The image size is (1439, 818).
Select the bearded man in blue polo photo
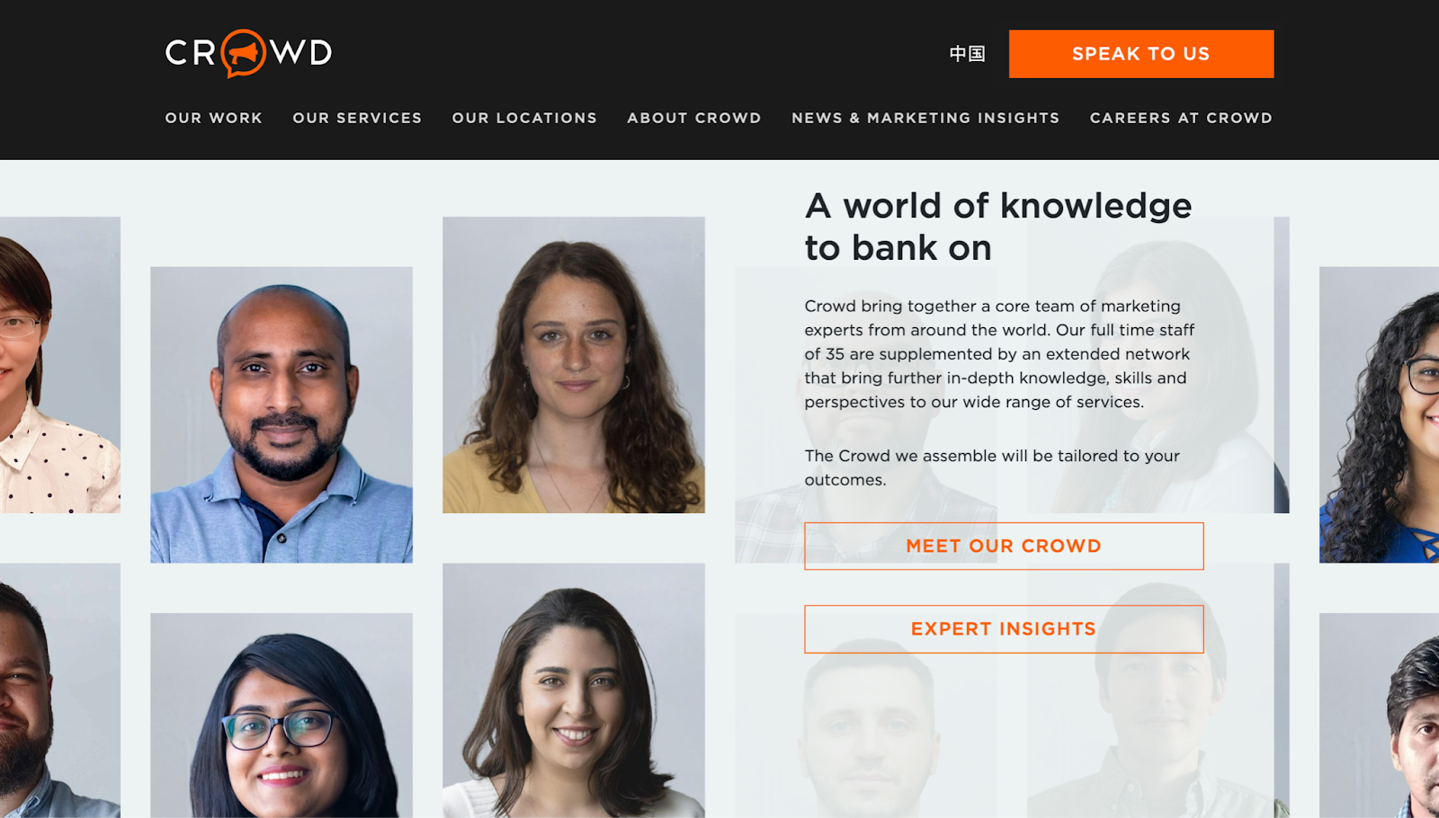pyautogui.click(x=282, y=414)
